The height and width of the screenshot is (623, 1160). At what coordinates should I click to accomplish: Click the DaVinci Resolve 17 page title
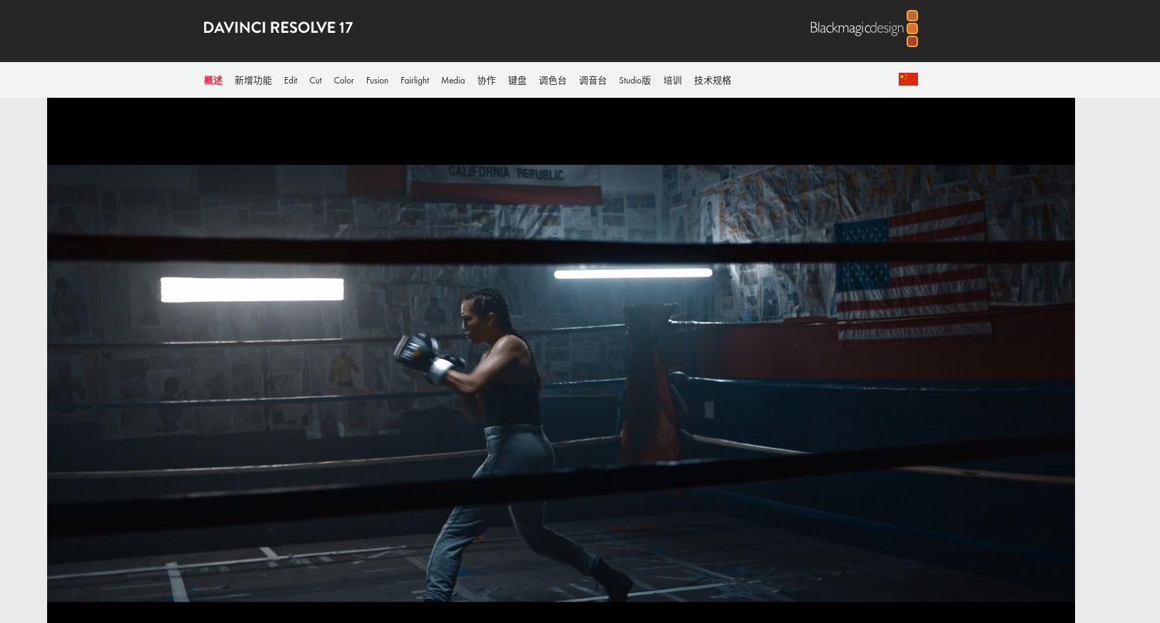(278, 28)
